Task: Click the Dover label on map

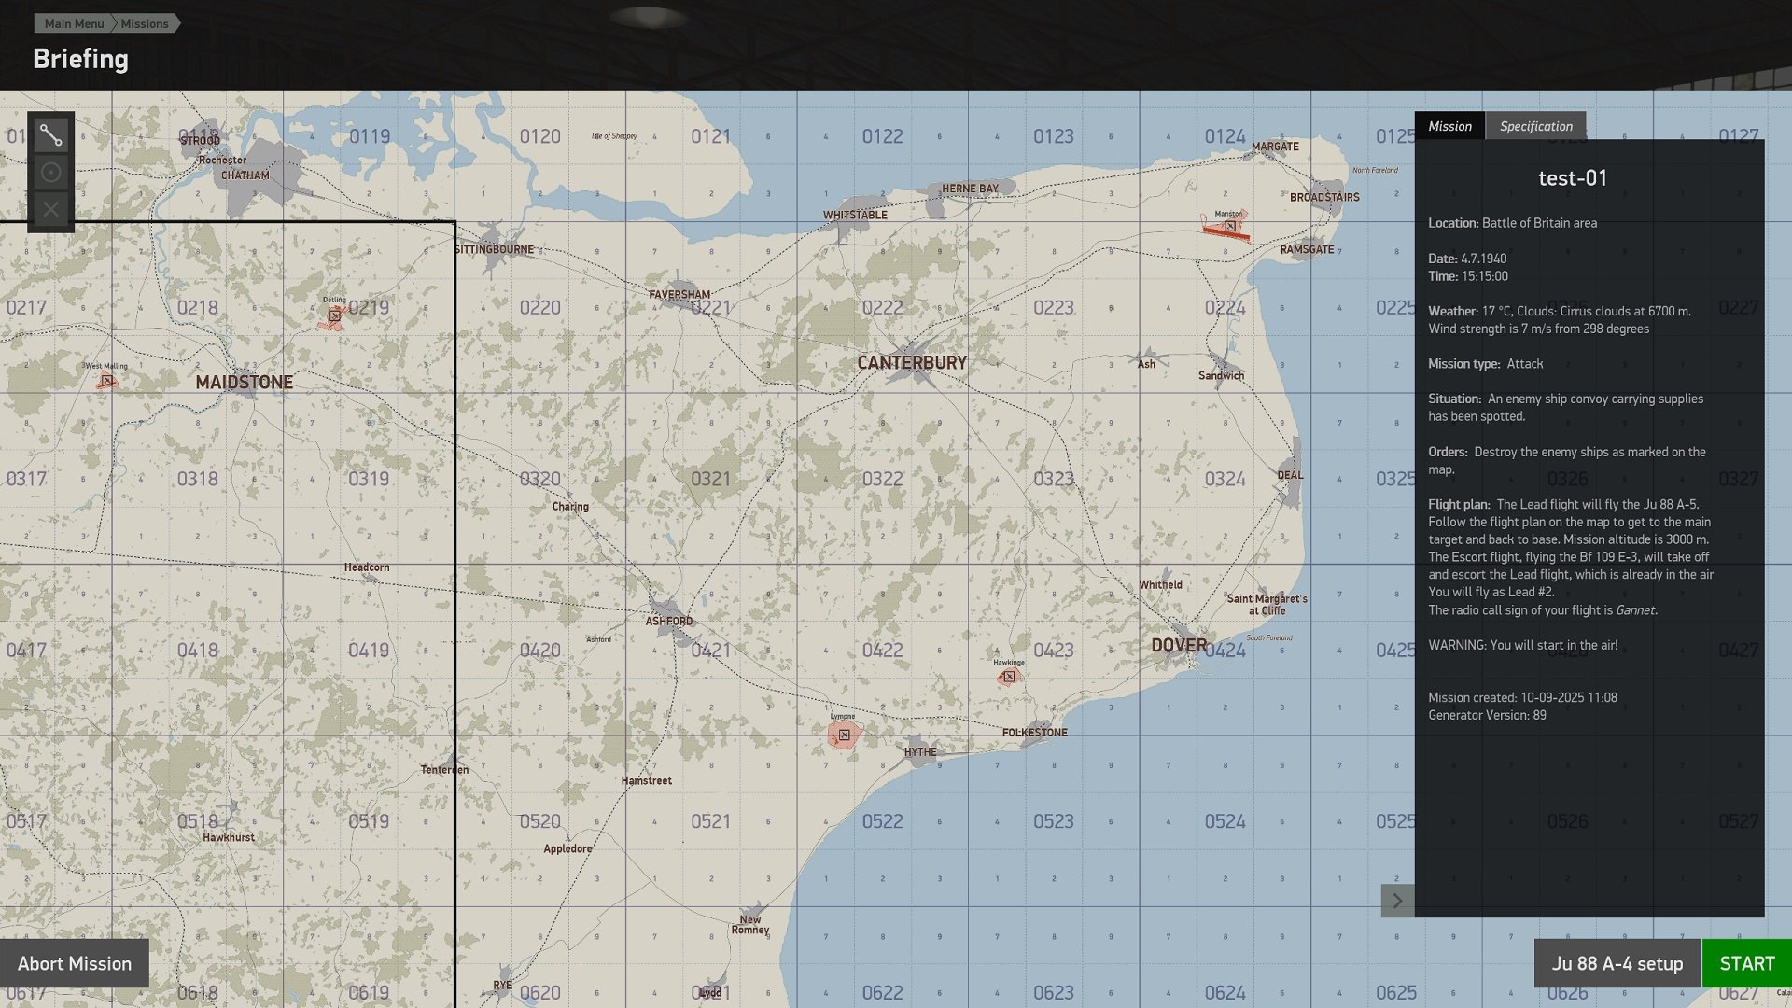Action: [1179, 645]
